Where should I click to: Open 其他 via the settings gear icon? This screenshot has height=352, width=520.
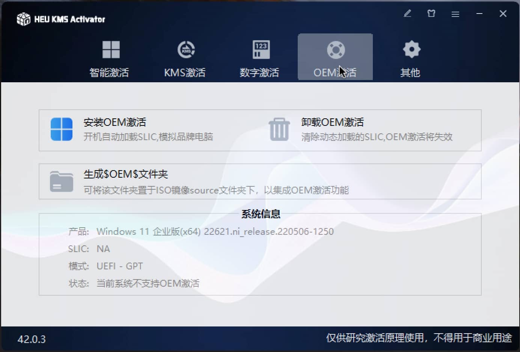(x=411, y=49)
